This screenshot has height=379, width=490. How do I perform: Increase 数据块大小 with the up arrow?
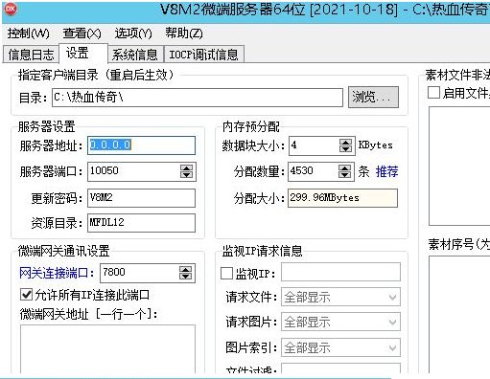pos(345,142)
